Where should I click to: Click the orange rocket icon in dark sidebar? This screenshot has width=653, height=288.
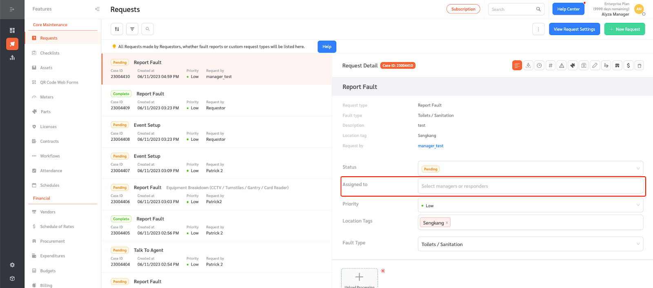12,44
